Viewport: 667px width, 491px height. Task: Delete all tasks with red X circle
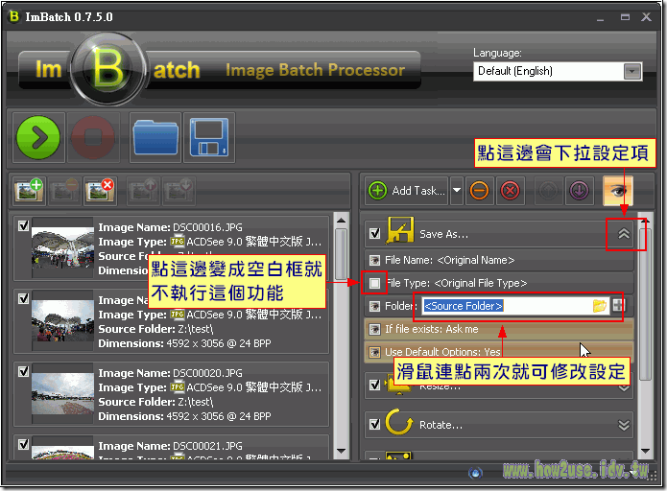[x=510, y=191]
